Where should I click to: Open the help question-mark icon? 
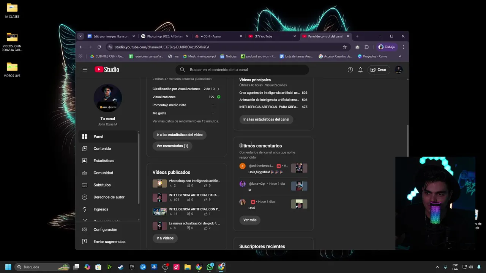pos(350,70)
